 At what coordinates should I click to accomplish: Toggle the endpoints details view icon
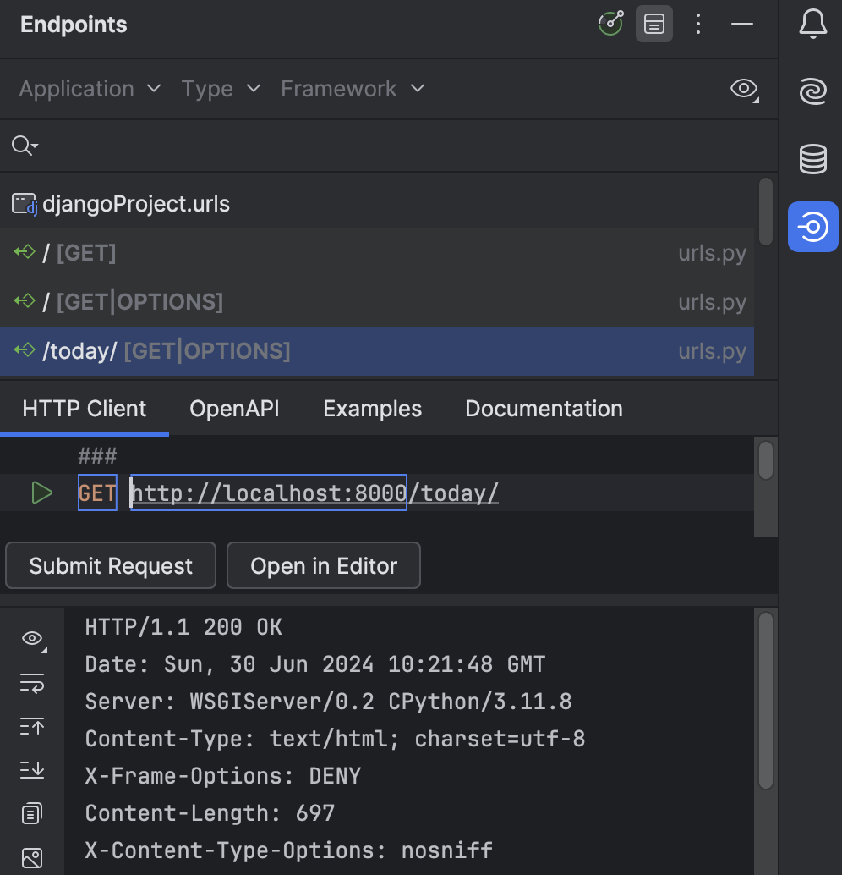tap(654, 24)
